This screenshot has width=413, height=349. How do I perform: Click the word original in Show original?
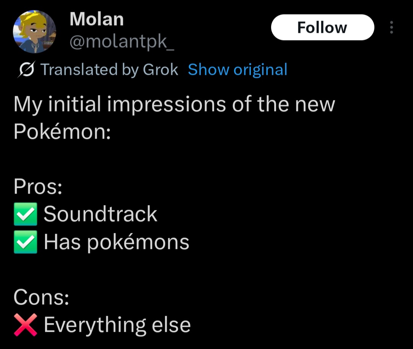point(260,70)
